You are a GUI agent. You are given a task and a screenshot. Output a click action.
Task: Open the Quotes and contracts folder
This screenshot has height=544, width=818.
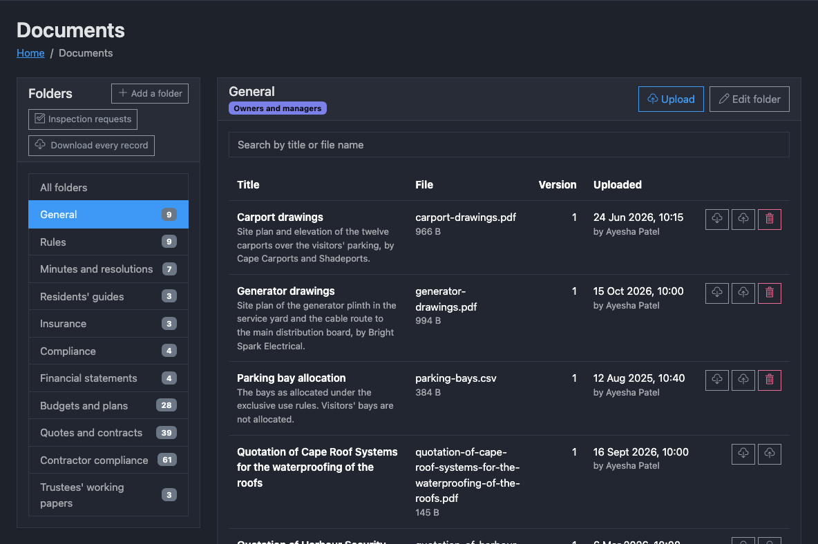click(x=108, y=433)
